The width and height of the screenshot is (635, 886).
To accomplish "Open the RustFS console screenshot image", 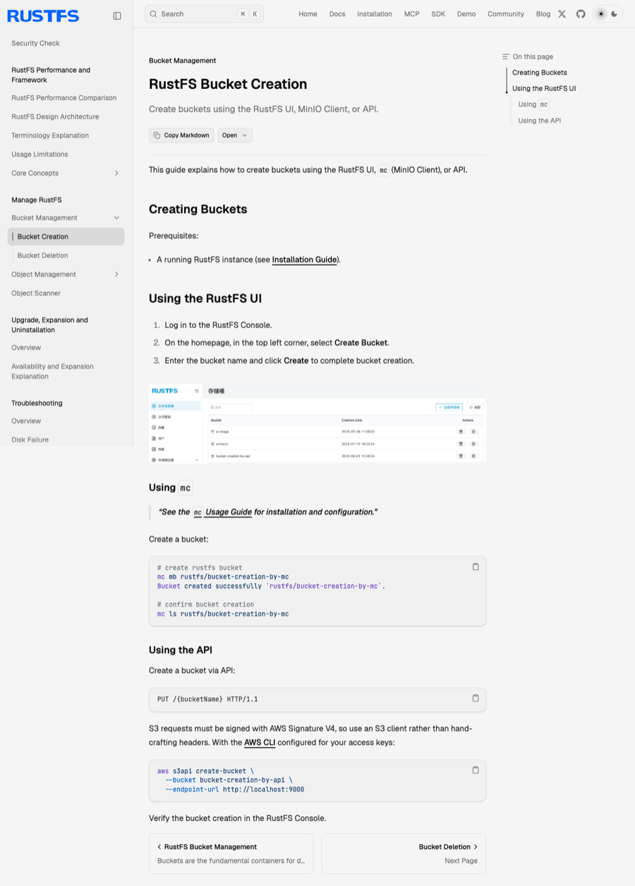I will (x=317, y=423).
